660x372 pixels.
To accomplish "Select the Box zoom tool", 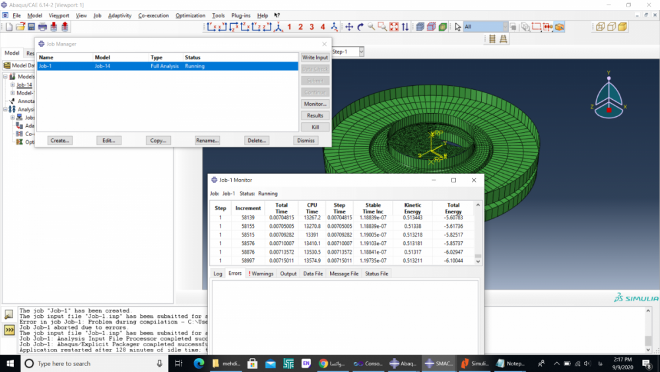I will 382,27.
